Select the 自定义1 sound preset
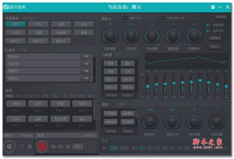This screenshot has height=159, width=234. (x=16, y=41)
